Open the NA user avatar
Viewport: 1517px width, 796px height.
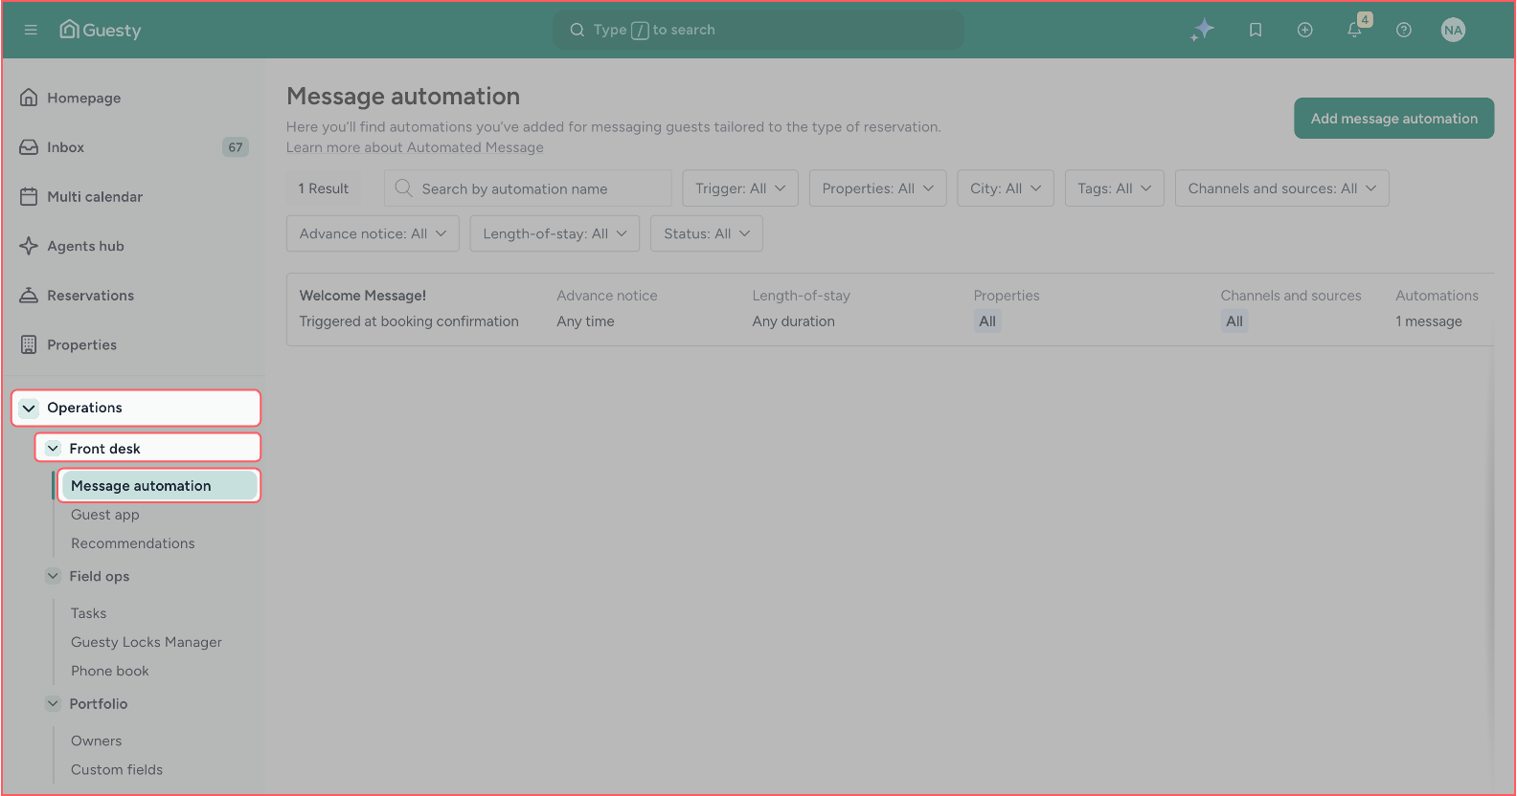tap(1453, 30)
